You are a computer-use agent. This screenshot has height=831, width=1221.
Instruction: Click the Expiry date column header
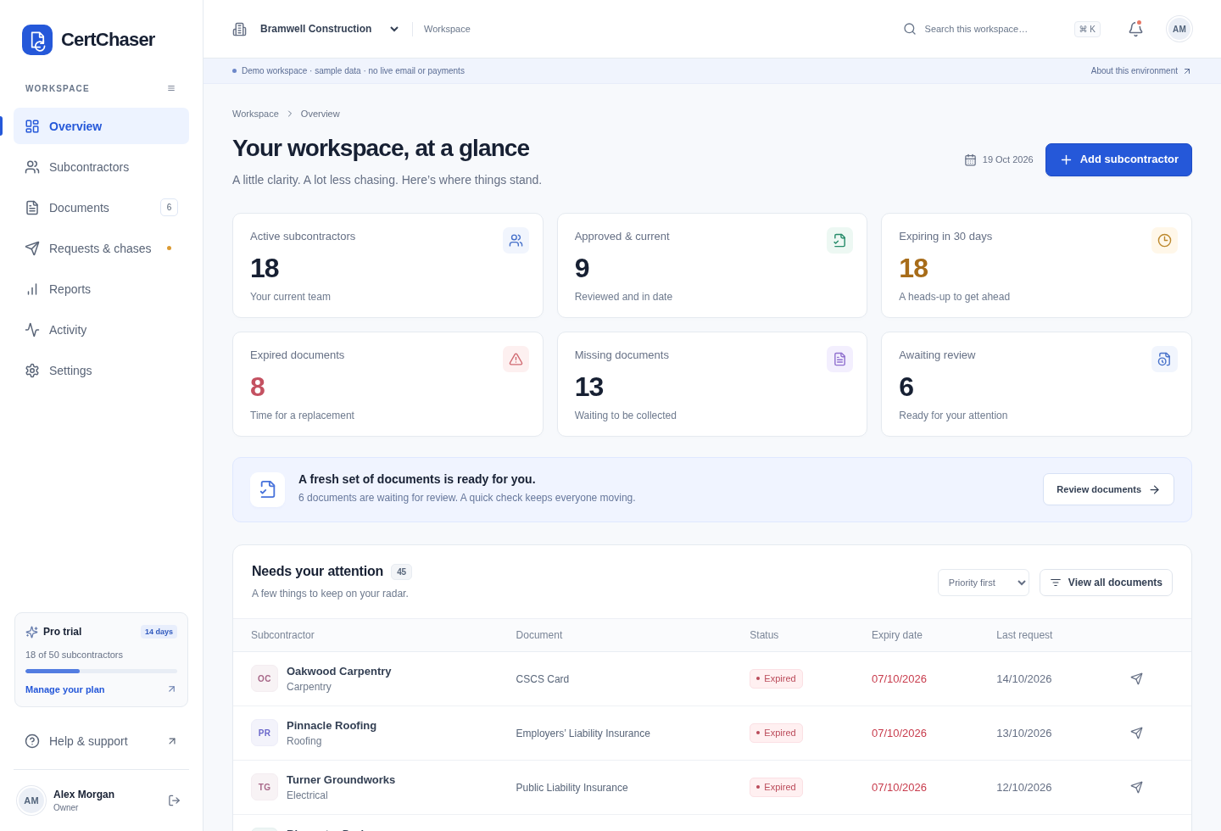click(897, 635)
